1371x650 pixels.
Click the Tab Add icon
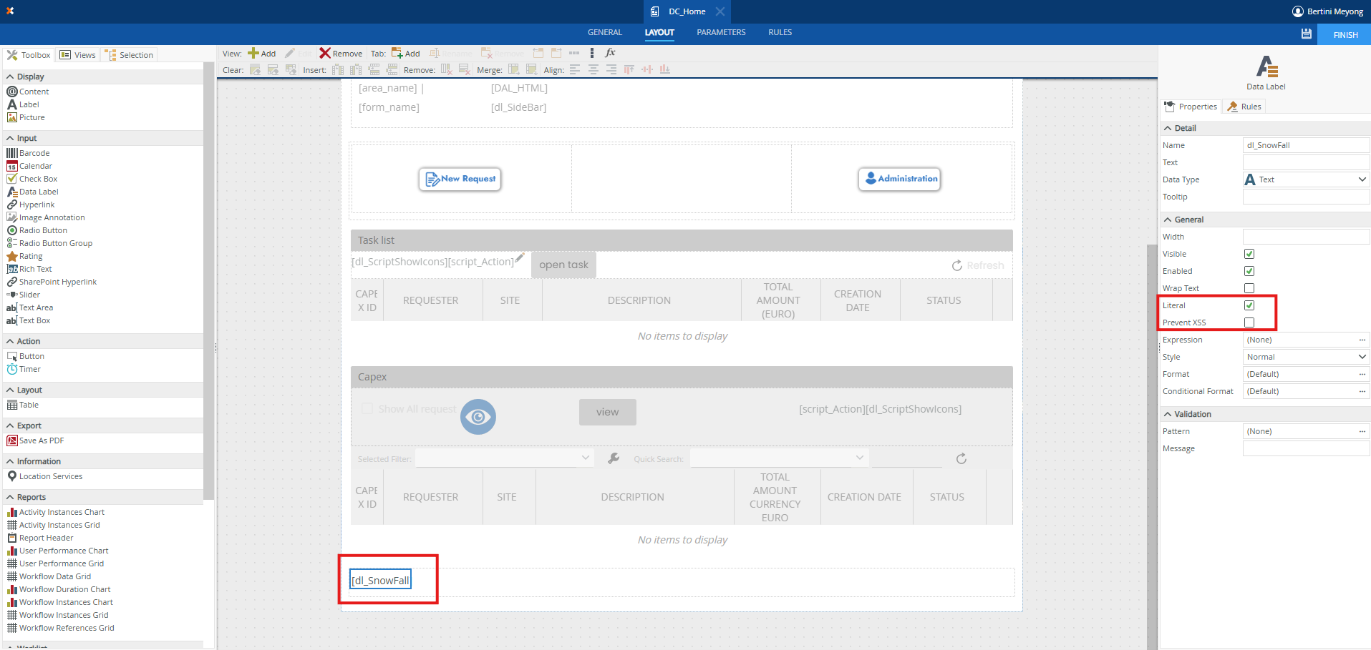pos(397,53)
